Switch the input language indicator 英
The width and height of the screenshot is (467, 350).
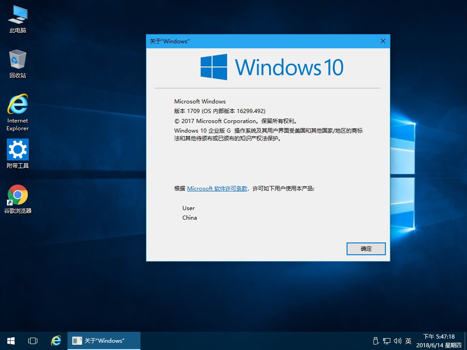pyautogui.click(x=408, y=341)
